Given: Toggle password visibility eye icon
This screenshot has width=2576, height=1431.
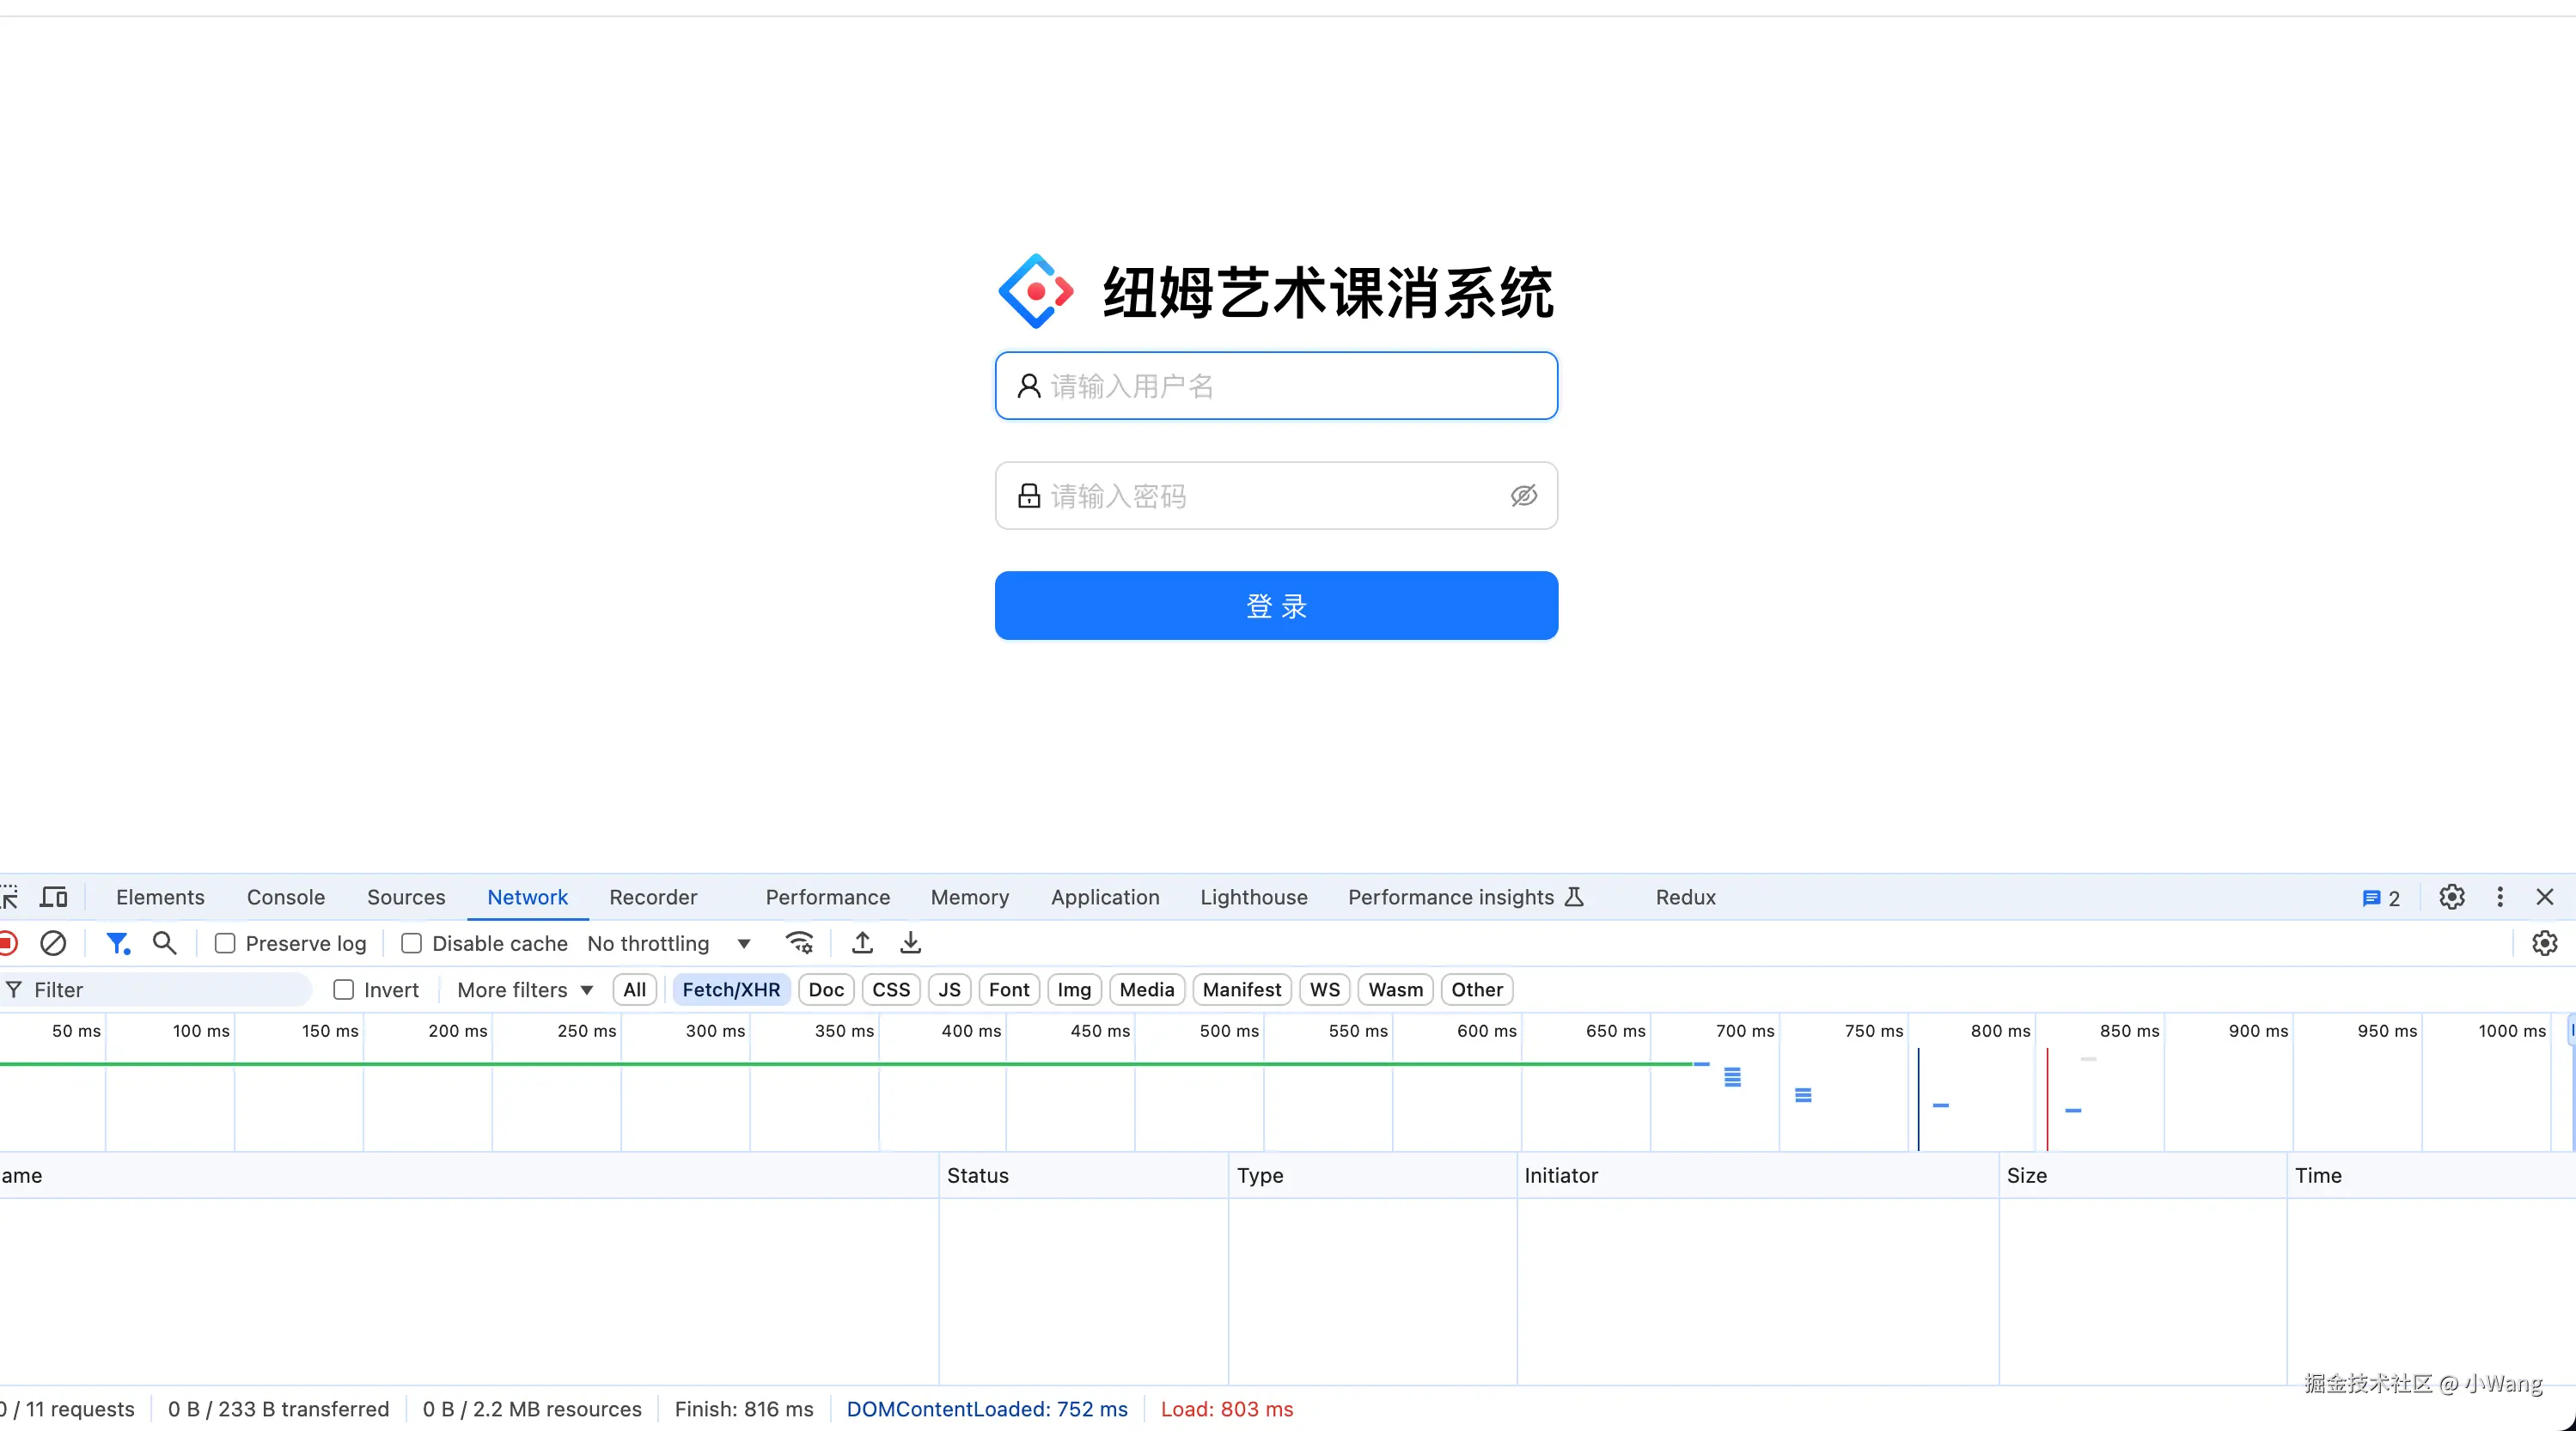Looking at the screenshot, I should tap(1523, 496).
